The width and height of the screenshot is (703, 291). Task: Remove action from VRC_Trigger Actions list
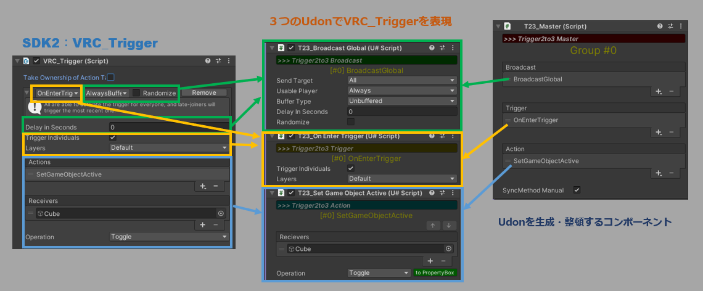tap(216, 186)
